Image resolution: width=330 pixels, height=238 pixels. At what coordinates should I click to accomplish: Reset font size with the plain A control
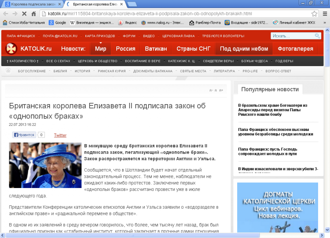coord(216,90)
